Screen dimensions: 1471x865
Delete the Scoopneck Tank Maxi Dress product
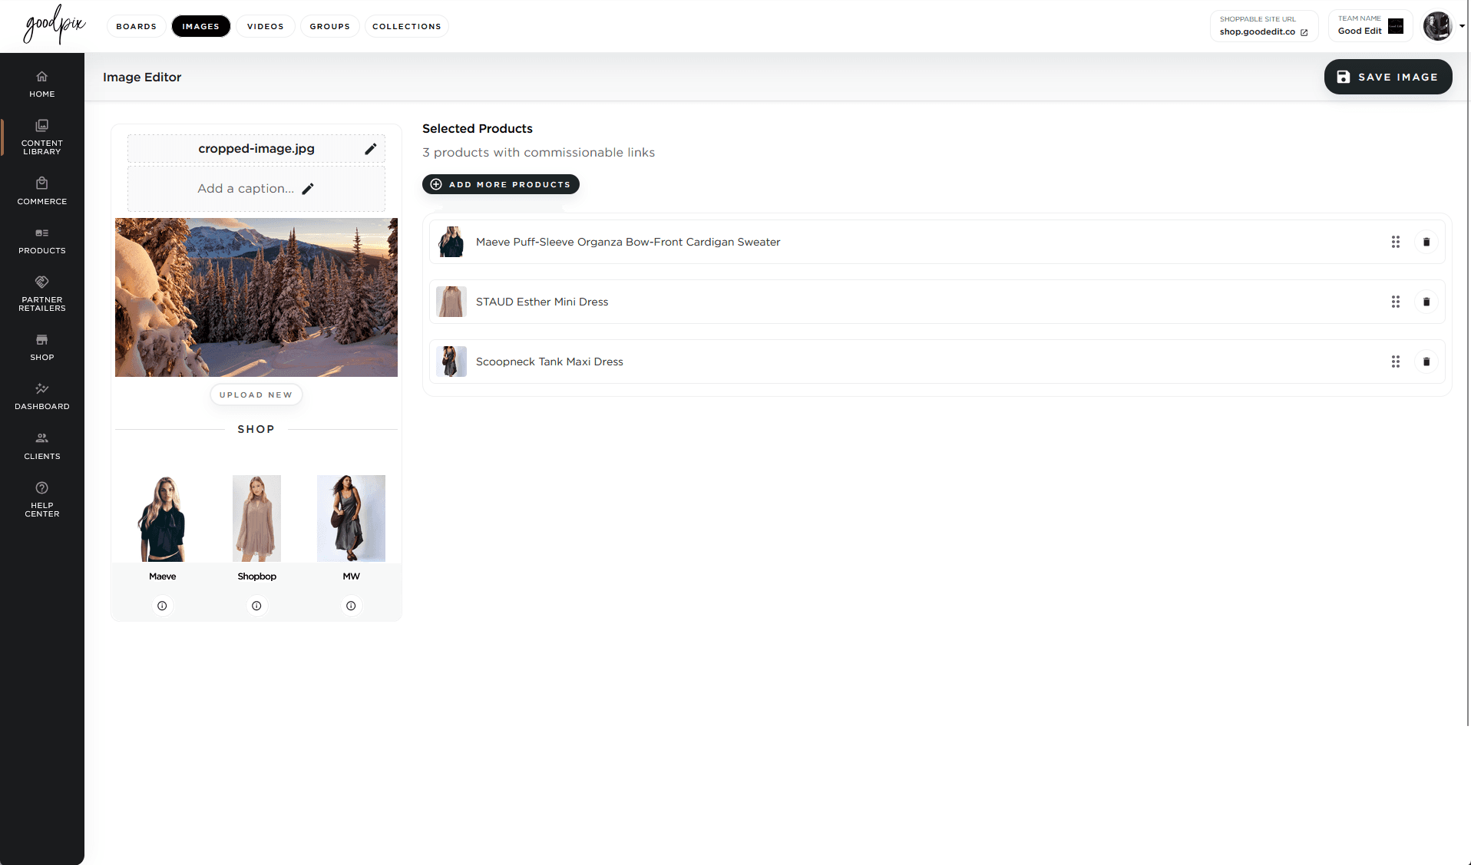[1426, 362]
